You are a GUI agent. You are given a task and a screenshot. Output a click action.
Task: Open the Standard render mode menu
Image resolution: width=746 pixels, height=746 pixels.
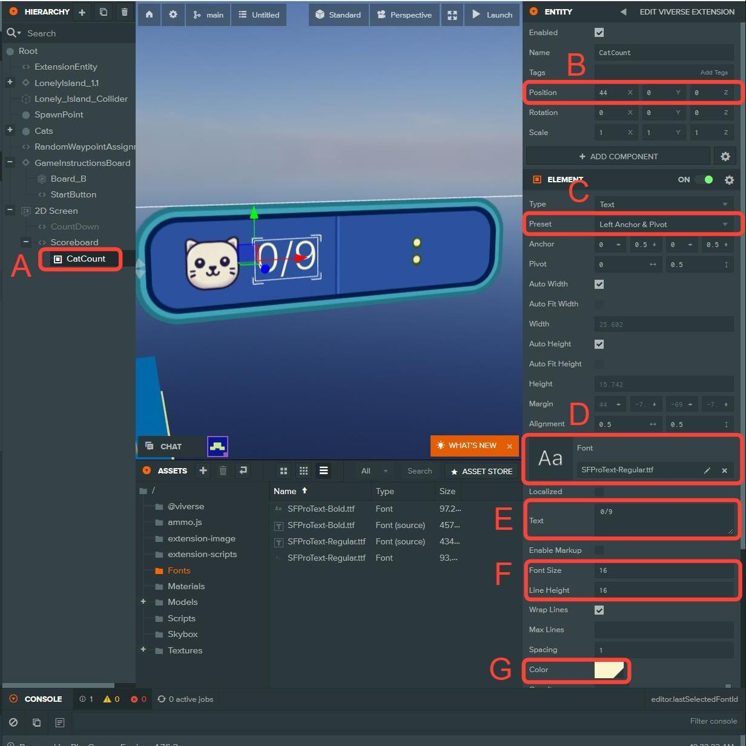338,15
